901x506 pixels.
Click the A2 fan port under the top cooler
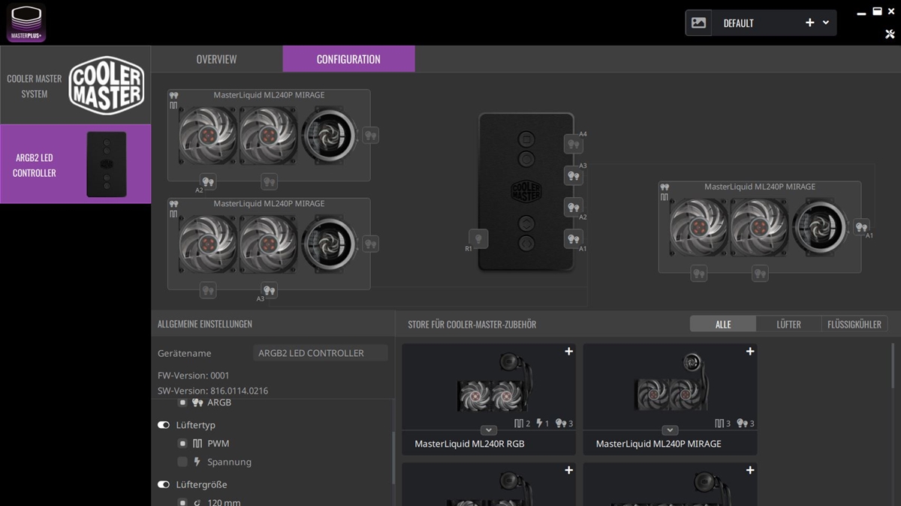208,181
